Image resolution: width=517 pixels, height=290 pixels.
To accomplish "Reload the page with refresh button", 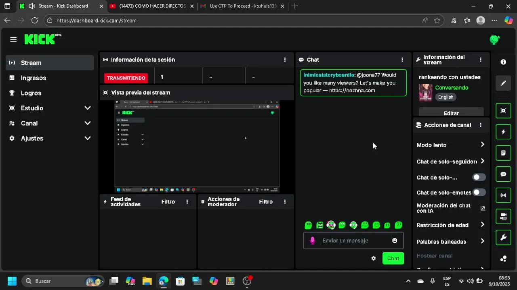I will click(x=35, y=21).
